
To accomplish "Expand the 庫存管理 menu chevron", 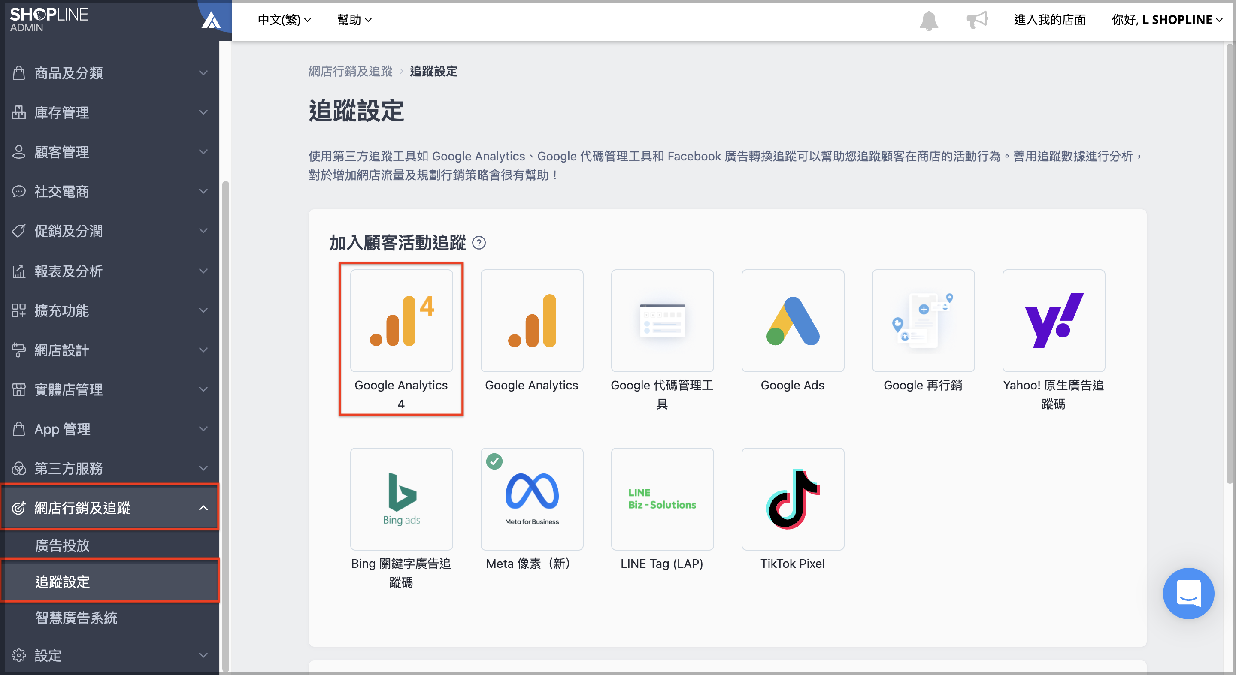I will point(203,112).
